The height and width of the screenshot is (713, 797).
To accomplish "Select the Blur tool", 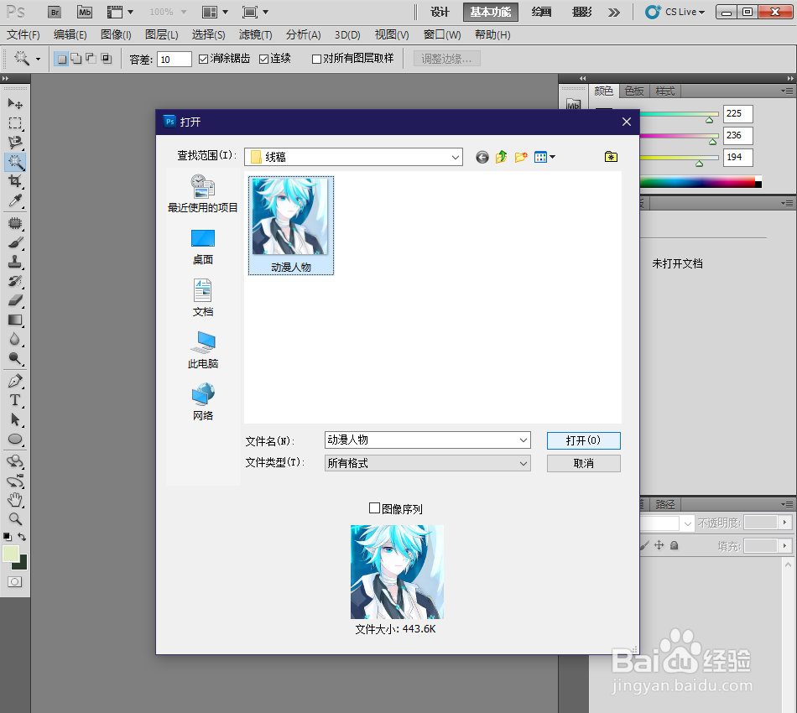I will [15, 339].
